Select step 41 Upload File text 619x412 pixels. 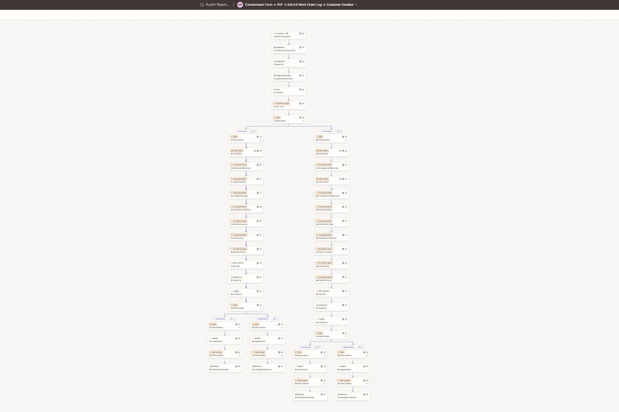[x=321, y=308]
